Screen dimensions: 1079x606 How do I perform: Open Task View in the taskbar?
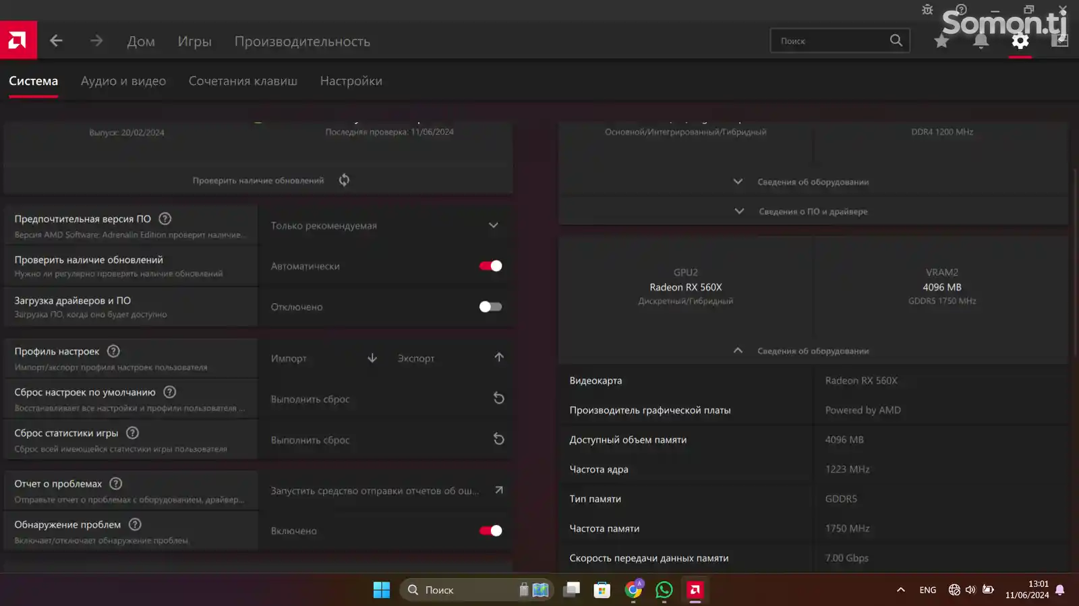point(572,590)
